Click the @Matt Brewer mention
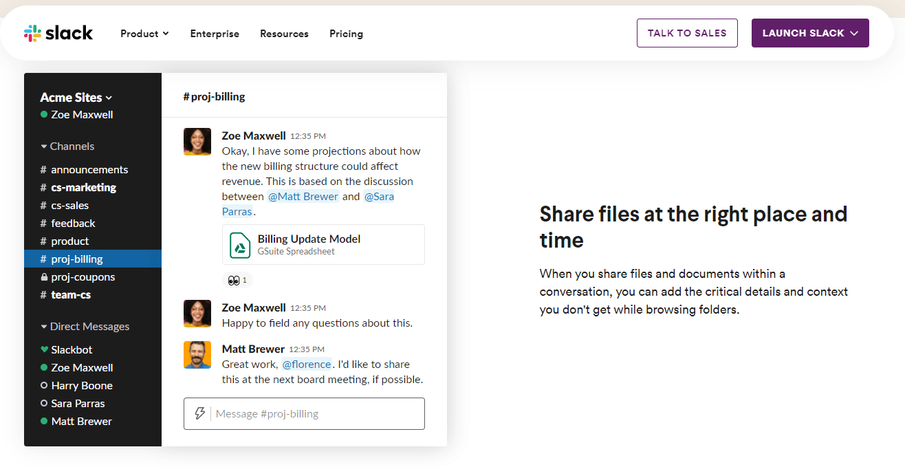 [x=303, y=197]
